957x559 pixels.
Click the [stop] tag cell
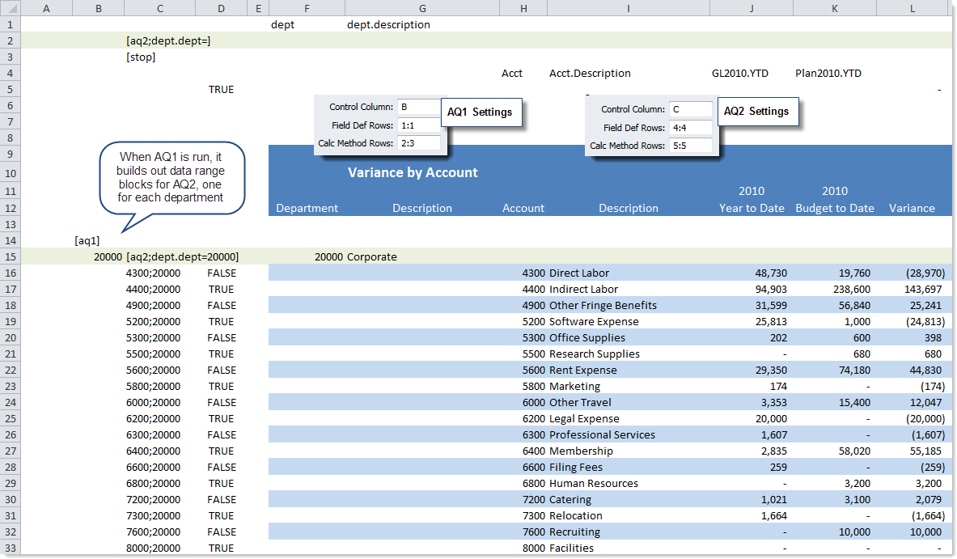142,57
